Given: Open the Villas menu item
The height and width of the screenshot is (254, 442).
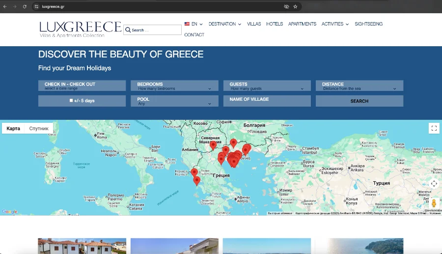Looking at the screenshot, I should [254, 24].
